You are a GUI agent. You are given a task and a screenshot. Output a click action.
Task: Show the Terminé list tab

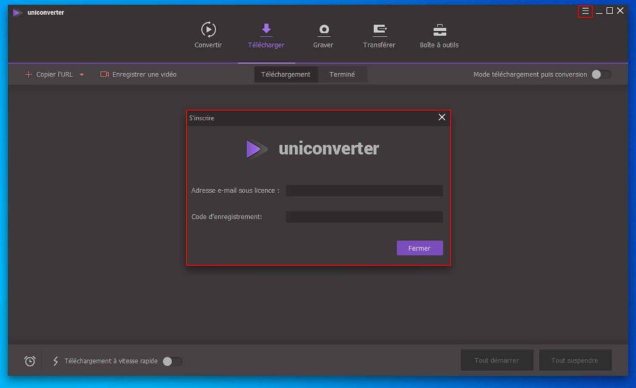pyautogui.click(x=342, y=74)
